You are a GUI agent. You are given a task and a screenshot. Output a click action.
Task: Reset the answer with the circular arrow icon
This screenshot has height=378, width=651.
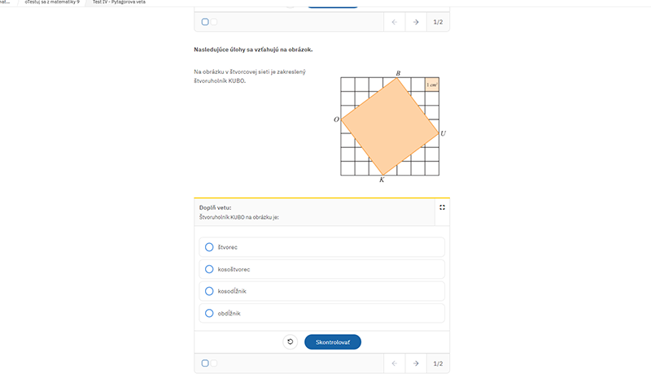point(291,342)
